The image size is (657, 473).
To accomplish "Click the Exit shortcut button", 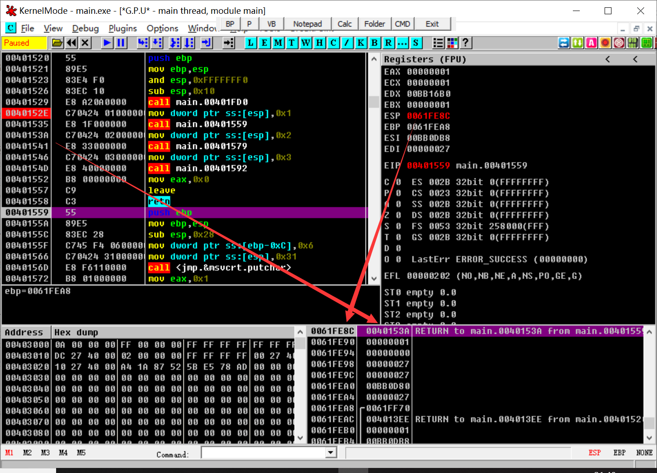I will (432, 24).
